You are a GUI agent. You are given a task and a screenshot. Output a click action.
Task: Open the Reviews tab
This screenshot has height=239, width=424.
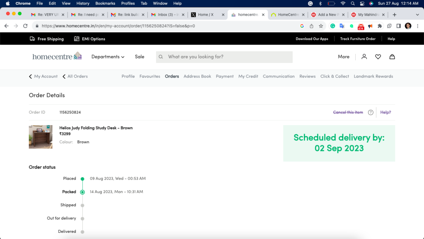click(308, 76)
